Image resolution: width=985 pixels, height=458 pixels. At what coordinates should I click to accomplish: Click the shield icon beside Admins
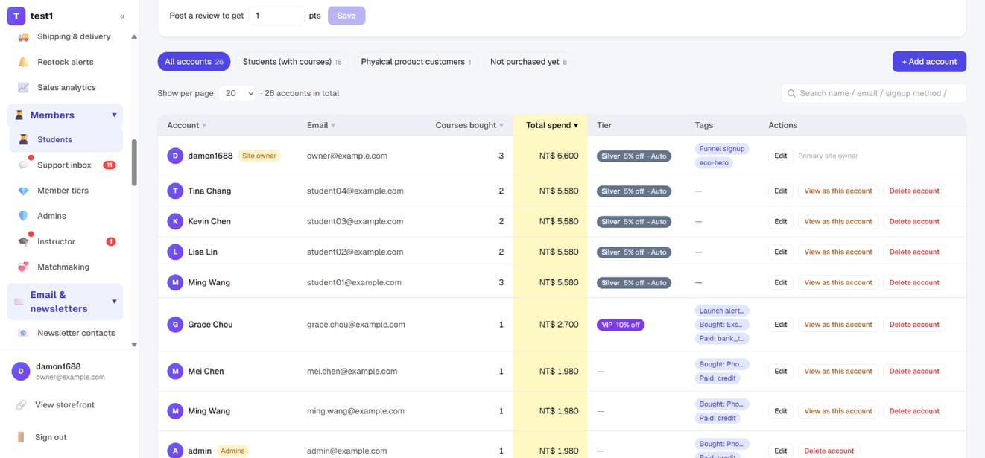pos(23,216)
